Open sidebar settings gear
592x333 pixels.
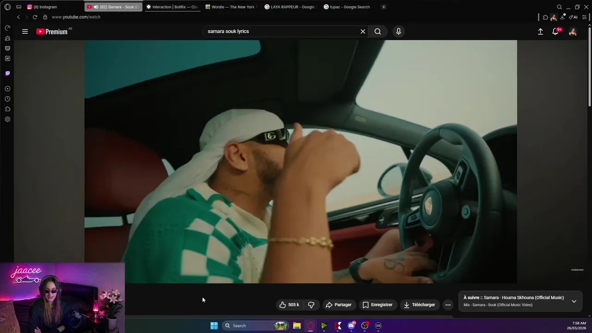coord(7,119)
